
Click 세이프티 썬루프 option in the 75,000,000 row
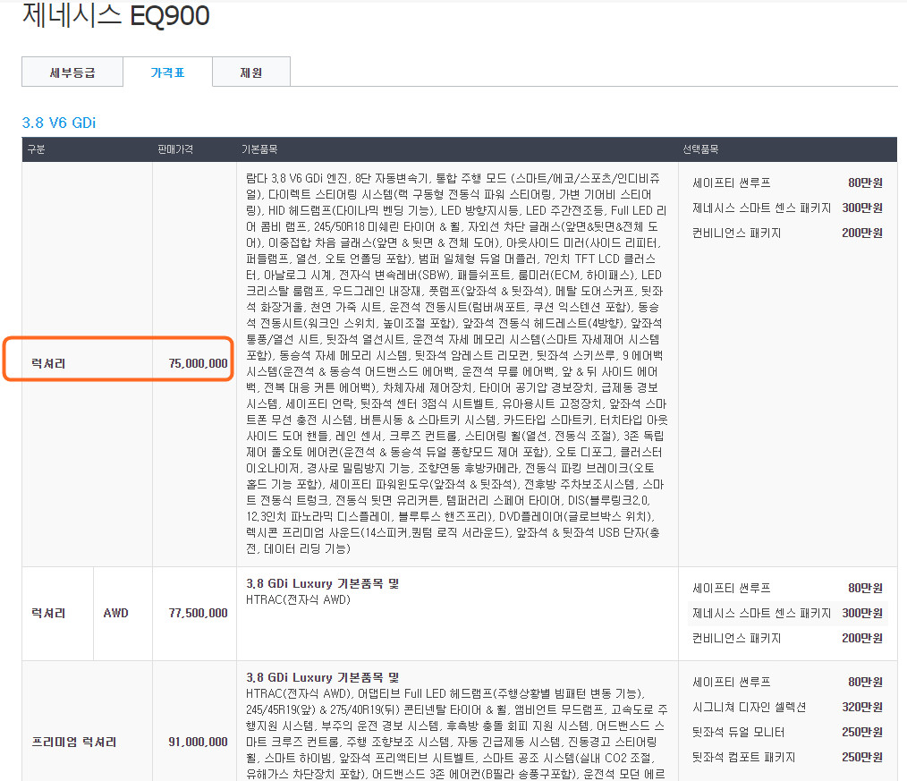pyautogui.click(x=731, y=183)
